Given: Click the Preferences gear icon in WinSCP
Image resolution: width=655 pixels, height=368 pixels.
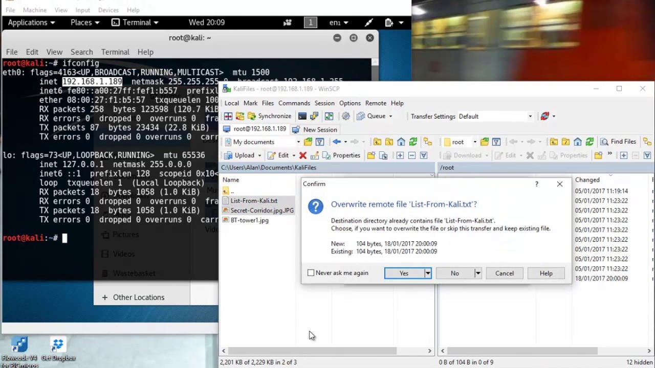Looking at the screenshot, I should 346,116.
